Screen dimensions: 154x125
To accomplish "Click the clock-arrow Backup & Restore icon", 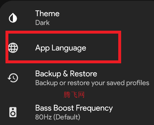I will coord(13,78).
